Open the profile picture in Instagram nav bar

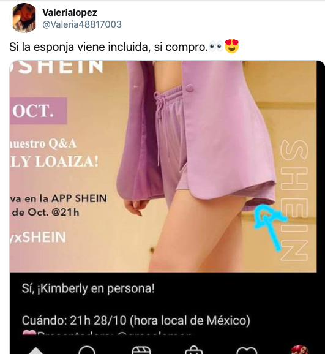(x=299, y=350)
